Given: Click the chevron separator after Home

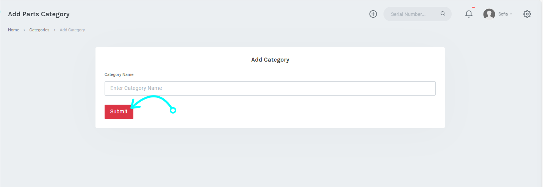Looking at the screenshot, I should click(24, 30).
